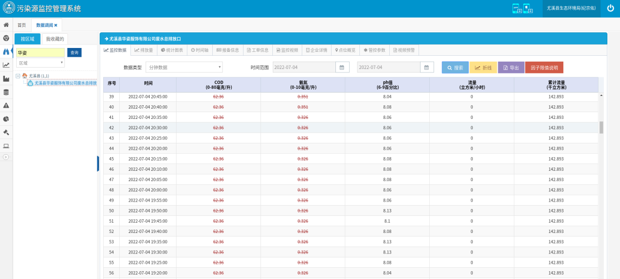Open the end date calendar picker
This screenshot has width=620, height=279.
pyautogui.click(x=426, y=68)
